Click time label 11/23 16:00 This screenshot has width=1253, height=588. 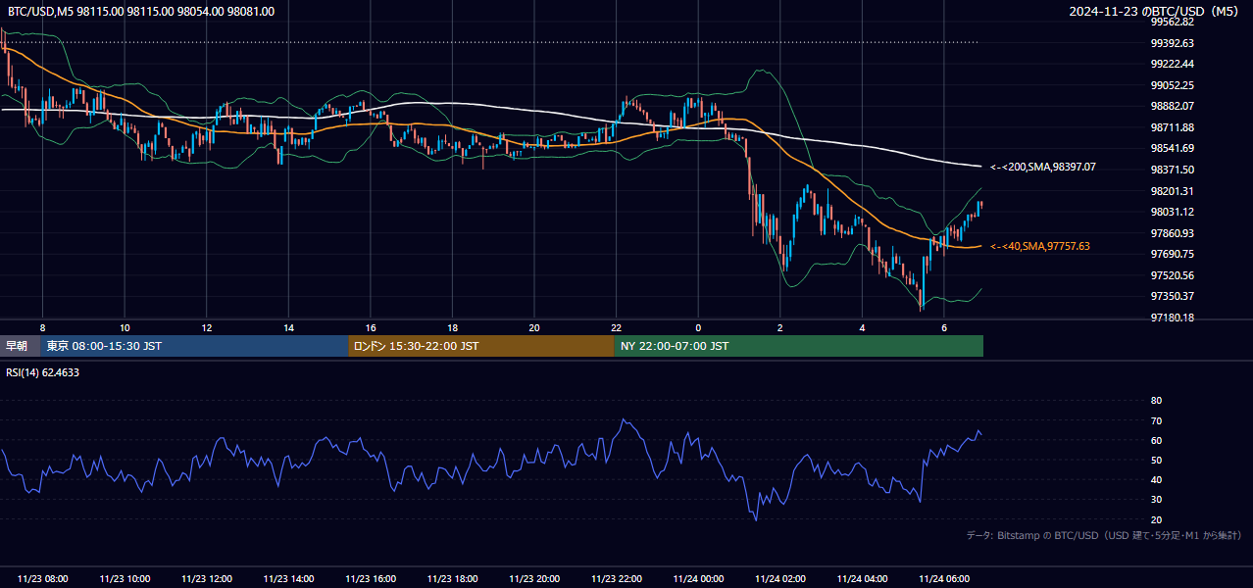coord(371,579)
